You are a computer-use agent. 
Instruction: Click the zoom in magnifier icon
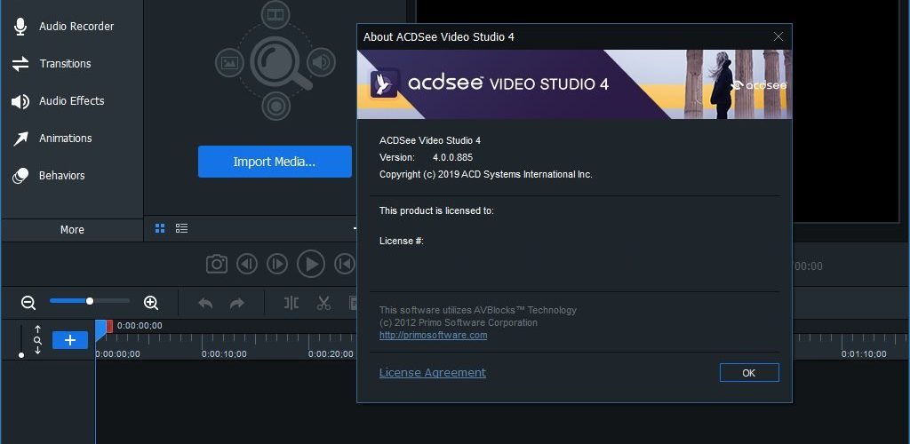(x=151, y=303)
